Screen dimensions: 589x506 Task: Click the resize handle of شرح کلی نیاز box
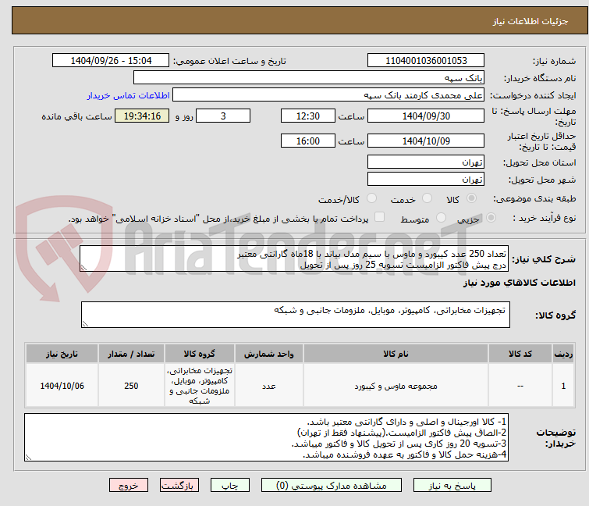coord(83,268)
